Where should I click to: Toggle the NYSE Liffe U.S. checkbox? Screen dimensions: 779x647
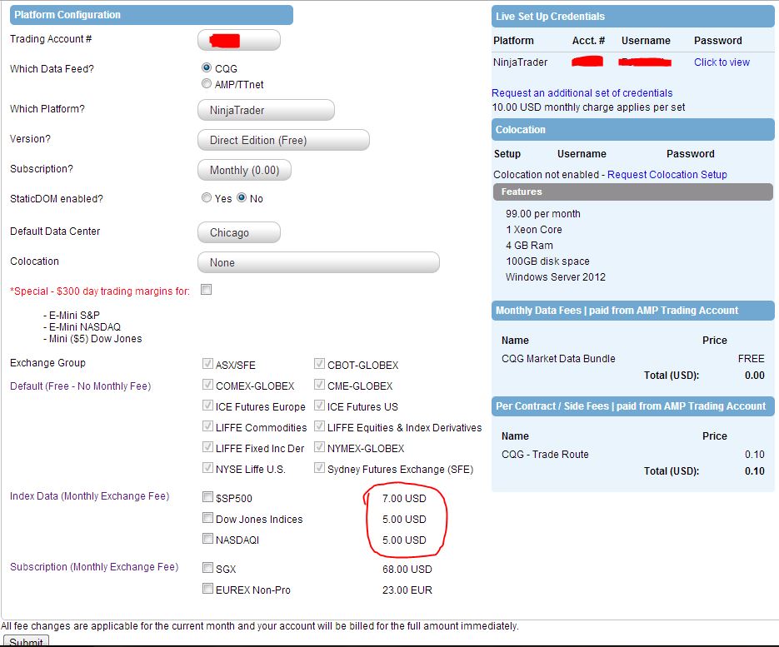point(207,468)
